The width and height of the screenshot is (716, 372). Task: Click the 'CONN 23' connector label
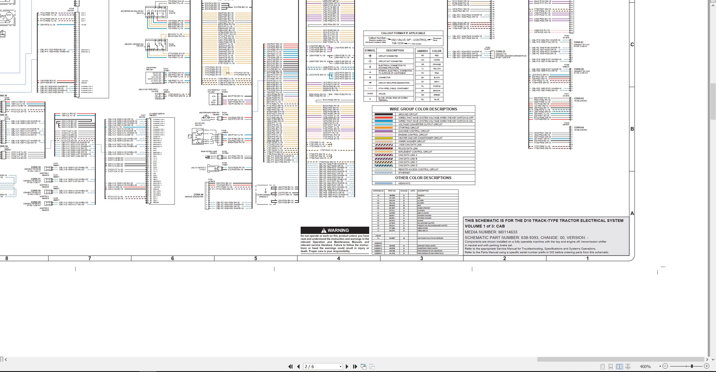pyautogui.click(x=500, y=51)
